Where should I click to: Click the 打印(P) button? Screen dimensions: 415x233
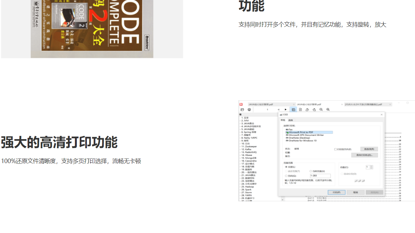pyautogui.click(x=337, y=192)
